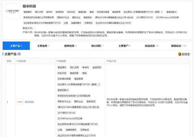
Task: Switch to the 新闻动态 tab
Action: point(178,46)
